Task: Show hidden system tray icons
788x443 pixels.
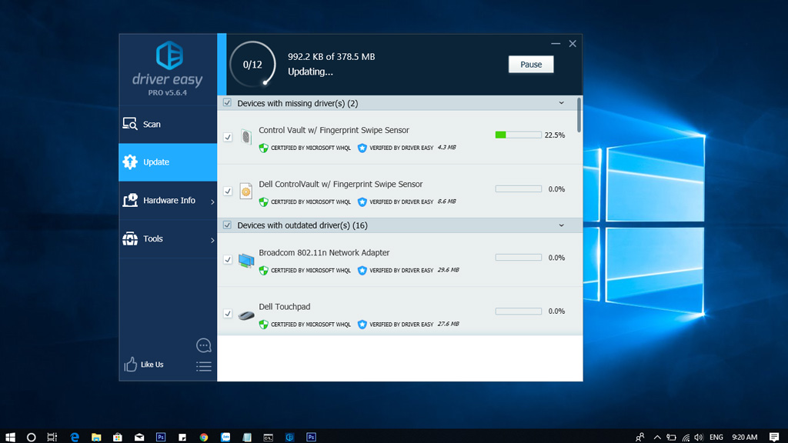Action: tap(657, 437)
